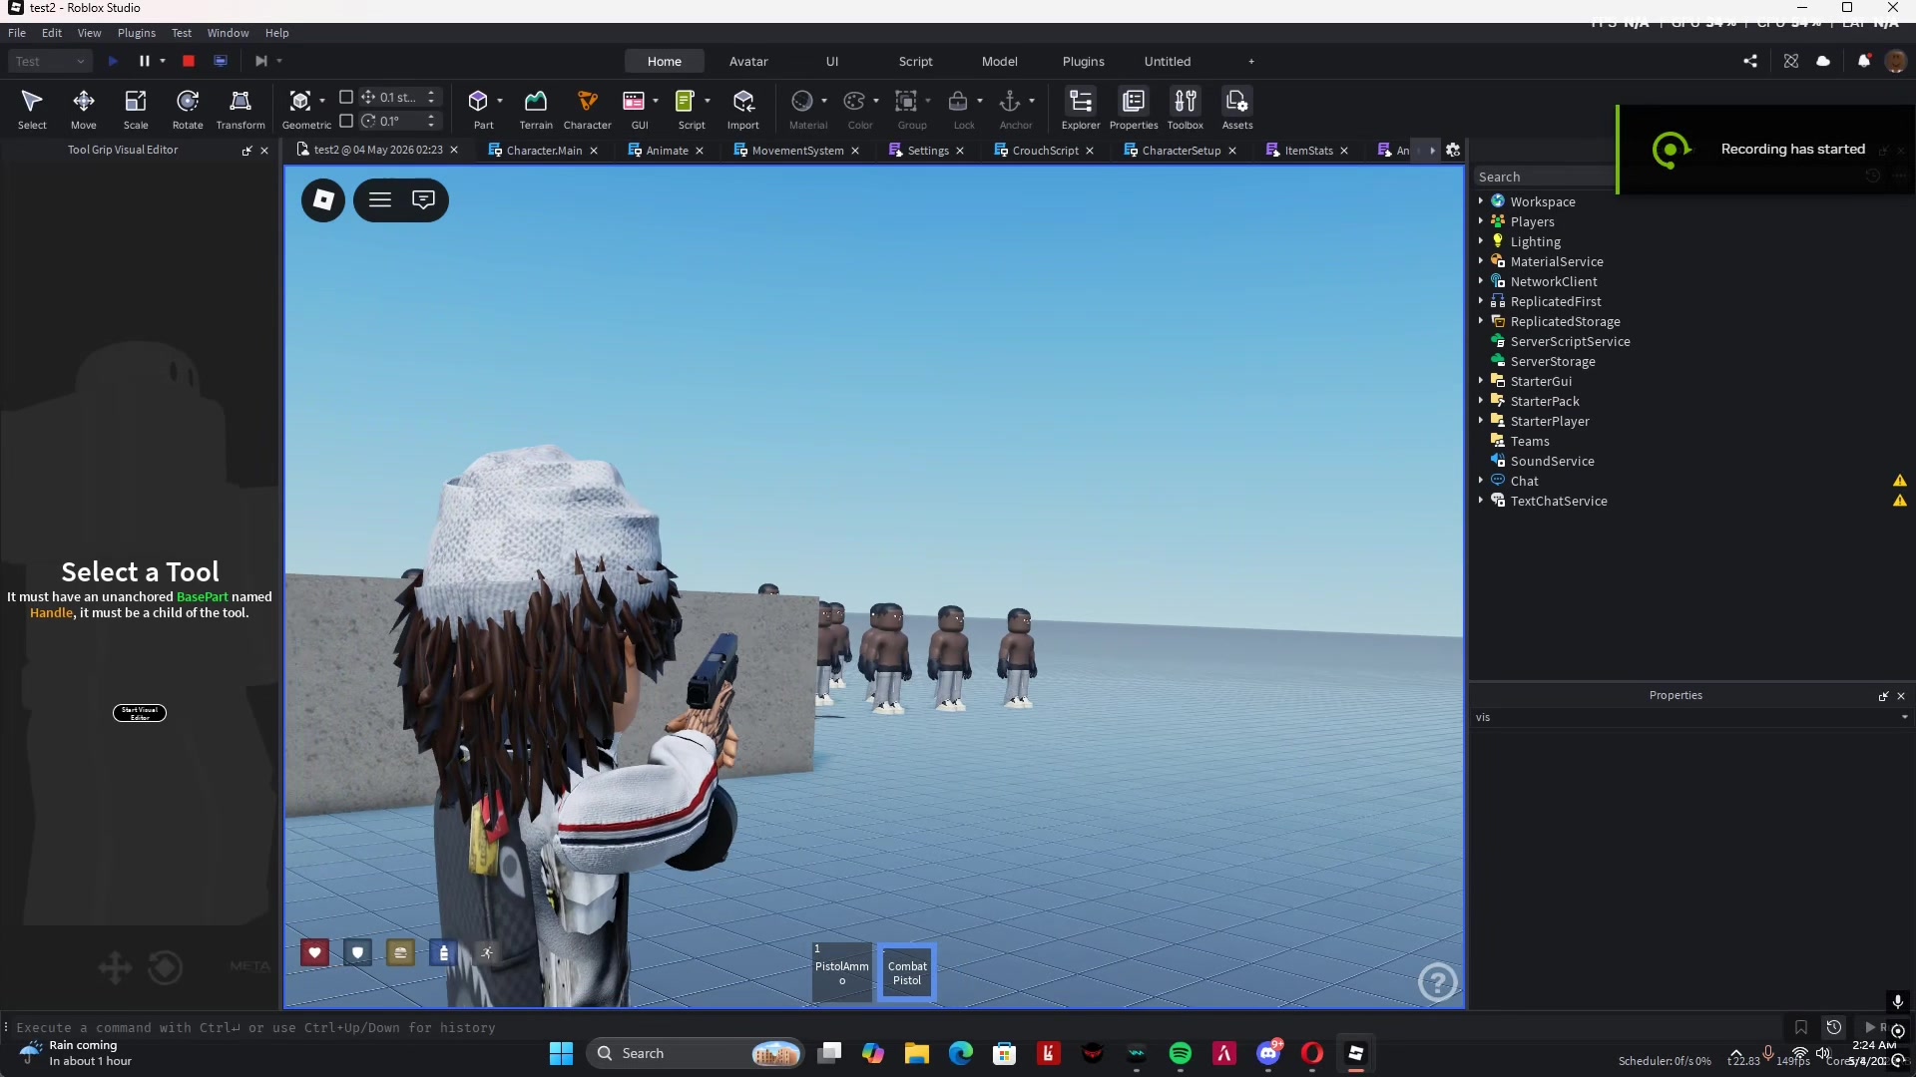Add a new ribbon tab with plus

coord(1251,61)
